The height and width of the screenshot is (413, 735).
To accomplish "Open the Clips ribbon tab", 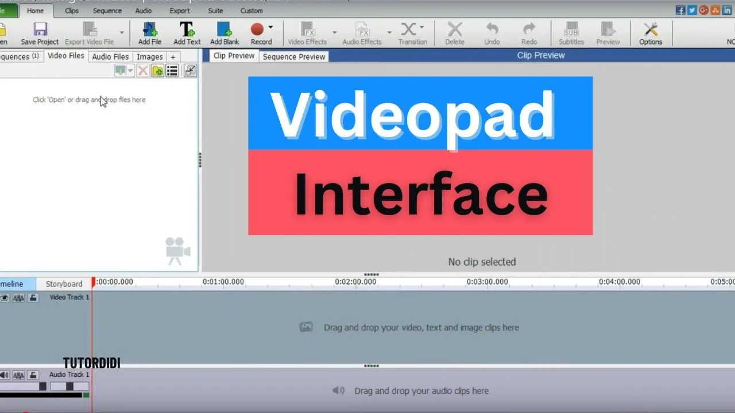I will (x=72, y=10).
